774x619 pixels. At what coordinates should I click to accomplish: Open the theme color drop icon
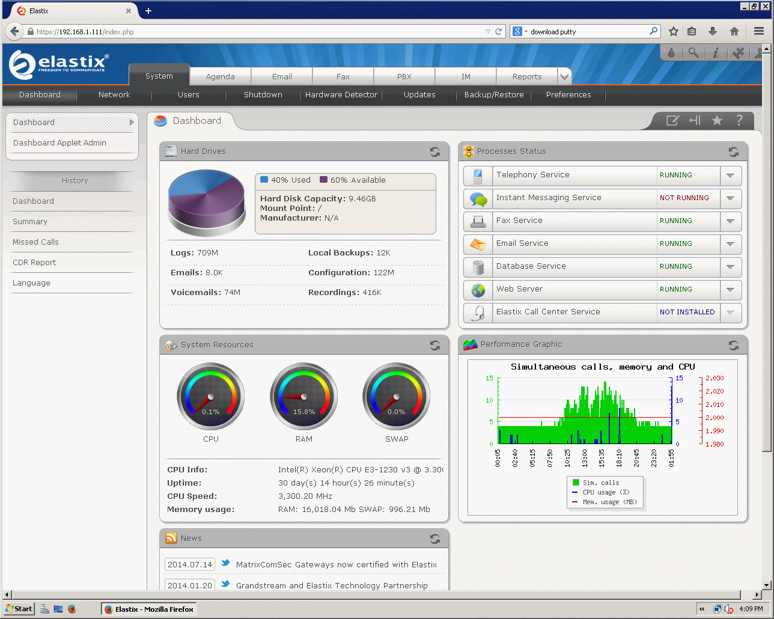point(671,53)
